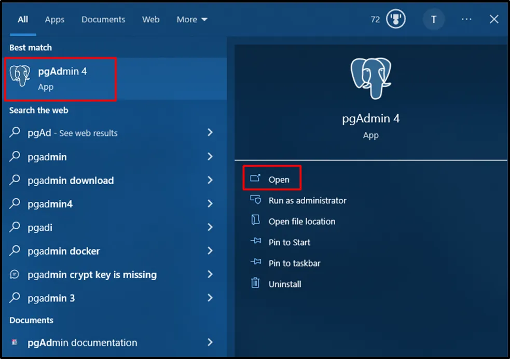Expand the pgadmin download suggestion arrow
The height and width of the screenshot is (359, 510).
point(210,180)
